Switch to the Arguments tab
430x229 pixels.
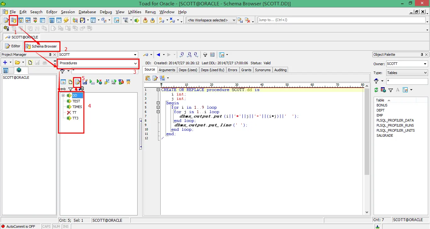(x=167, y=70)
